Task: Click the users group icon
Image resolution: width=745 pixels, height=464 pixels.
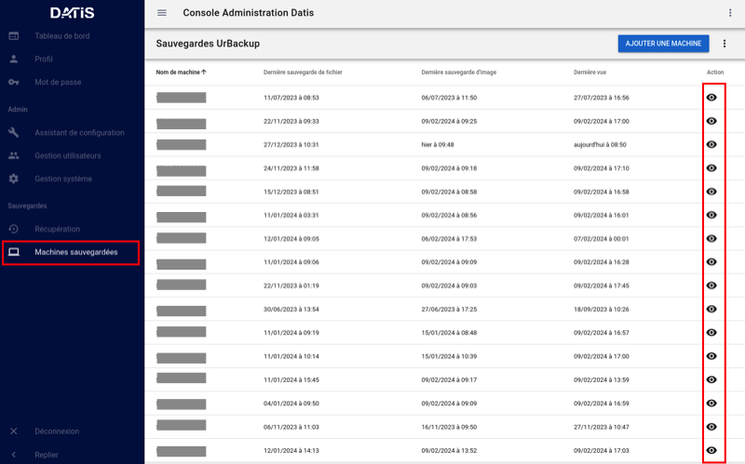Action: [x=14, y=155]
